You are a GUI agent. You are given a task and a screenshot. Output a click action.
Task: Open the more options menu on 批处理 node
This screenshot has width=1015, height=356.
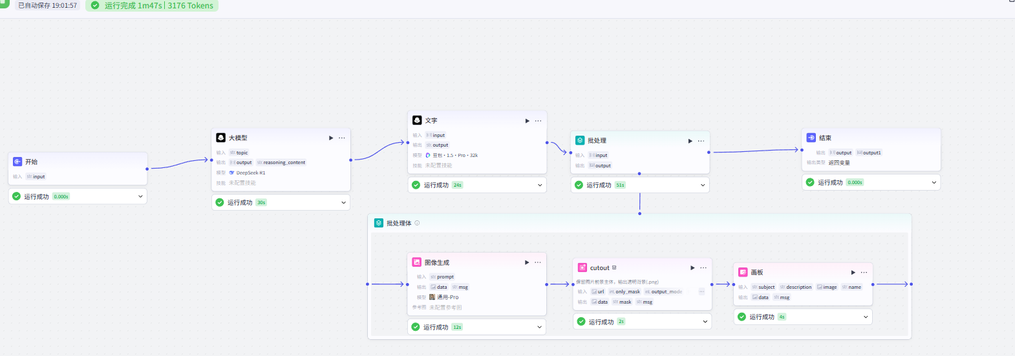pyautogui.click(x=701, y=141)
